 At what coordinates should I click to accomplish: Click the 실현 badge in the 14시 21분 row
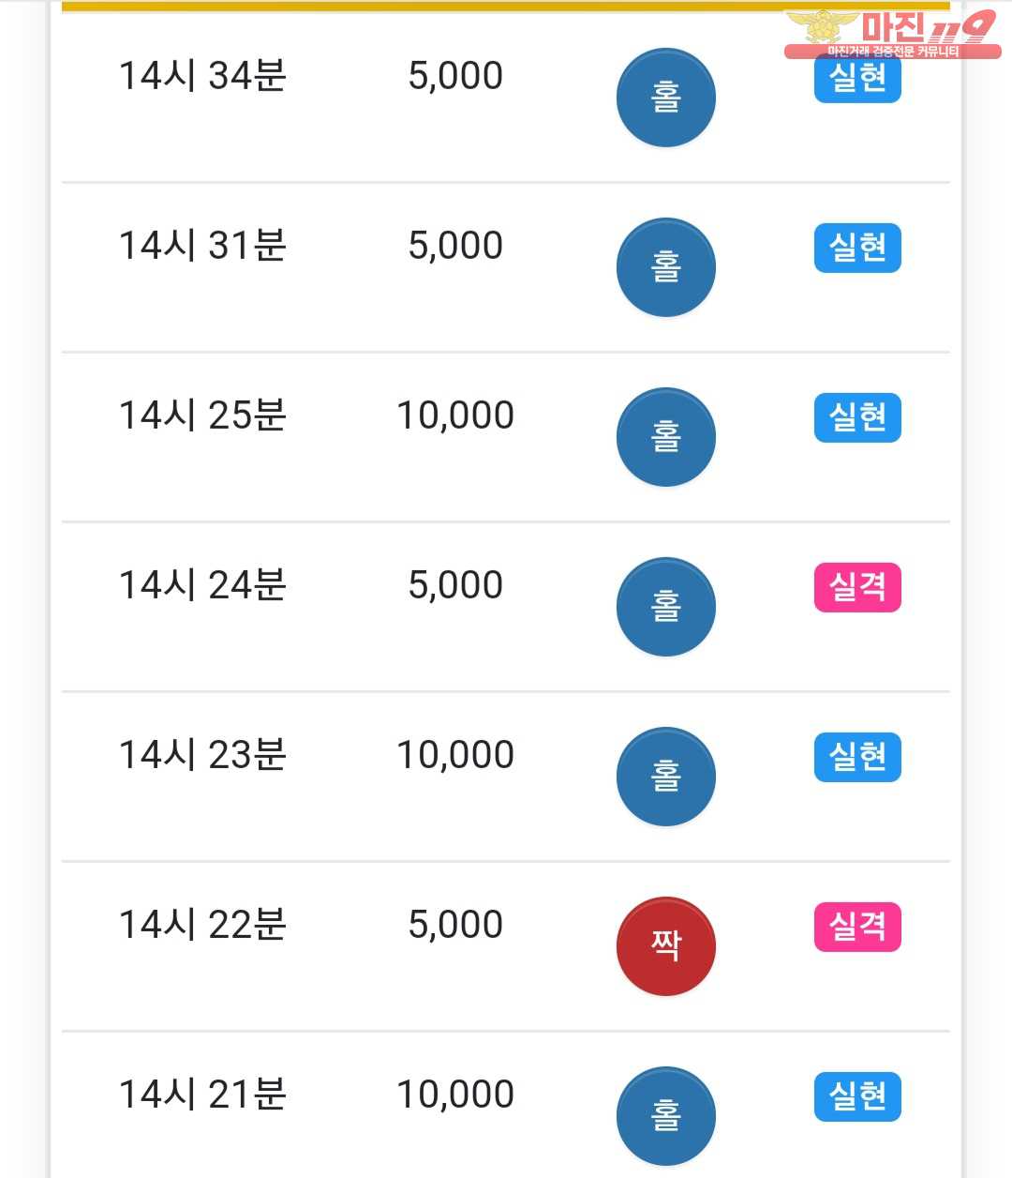(857, 1096)
